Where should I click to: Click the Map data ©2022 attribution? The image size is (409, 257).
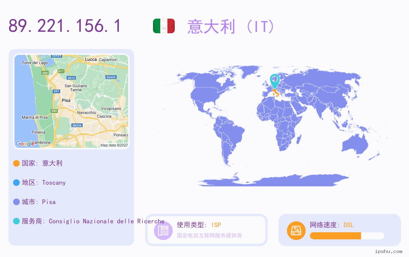114,145
